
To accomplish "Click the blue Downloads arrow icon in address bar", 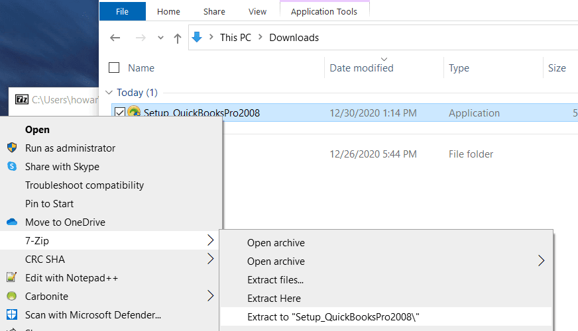I will (x=197, y=37).
